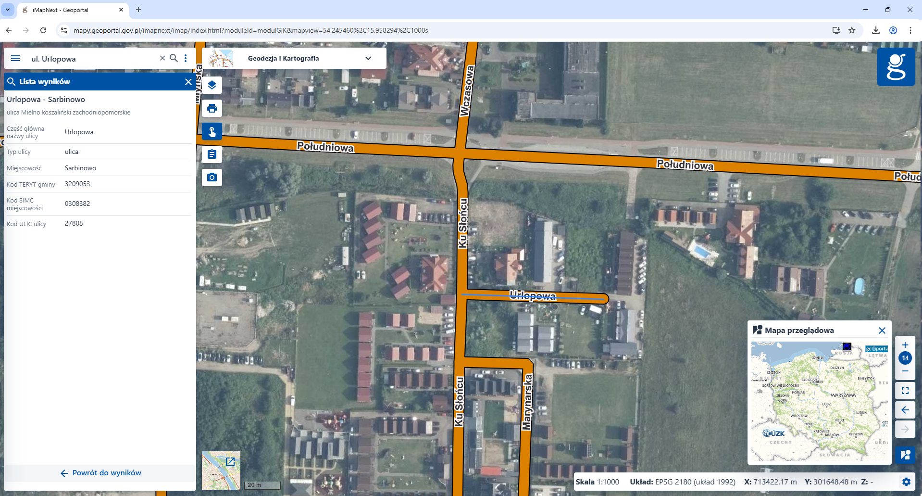Click the fullscreen extent icon
Image resolution: width=922 pixels, height=496 pixels.
[906, 390]
